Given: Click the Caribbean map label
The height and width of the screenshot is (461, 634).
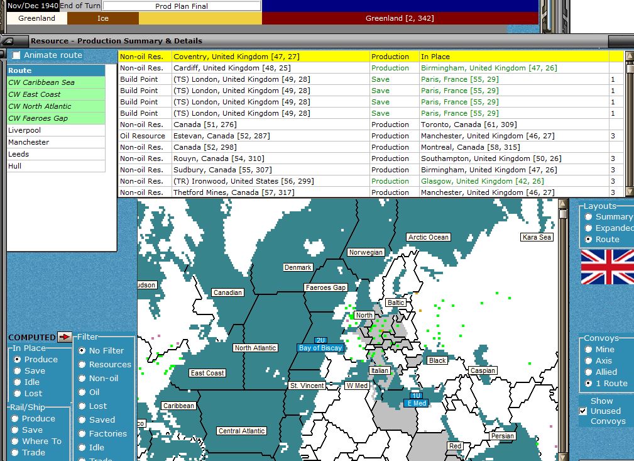Looking at the screenshot, I should 178,406.
